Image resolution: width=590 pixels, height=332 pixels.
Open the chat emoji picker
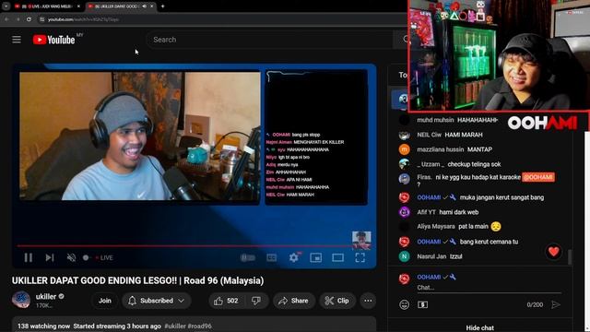[404, 304]
